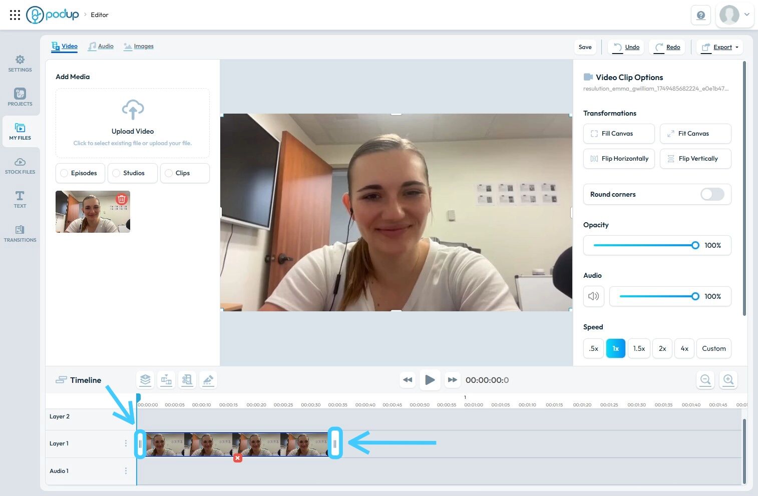The width and height of the screenshot is (758, 496).
Task: Click the Podup logo
Action: click(x=53, y=15)
